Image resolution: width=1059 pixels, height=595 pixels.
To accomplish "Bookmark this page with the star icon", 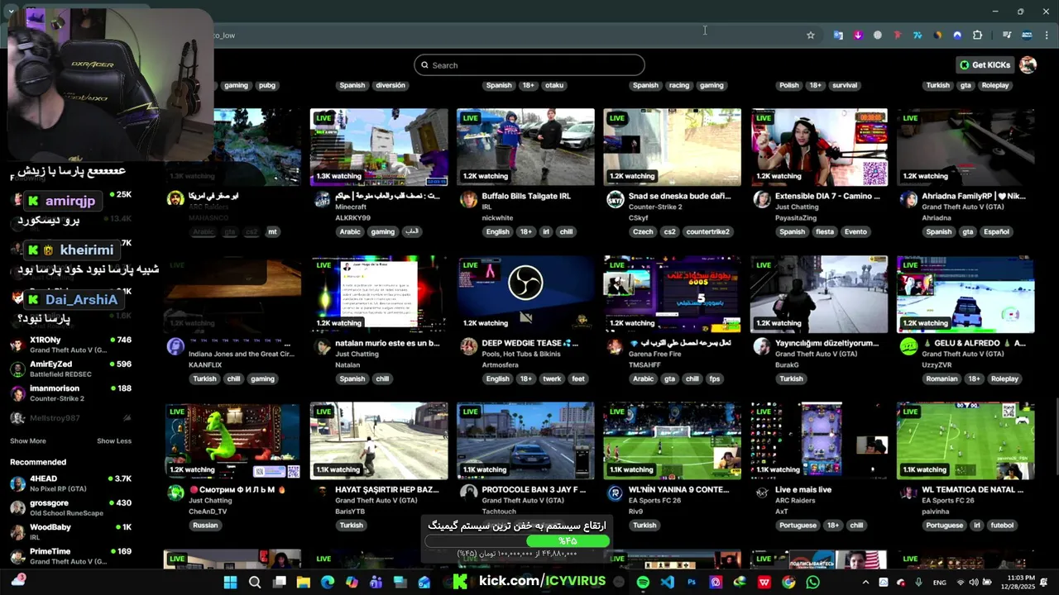I will coord(811,35).
